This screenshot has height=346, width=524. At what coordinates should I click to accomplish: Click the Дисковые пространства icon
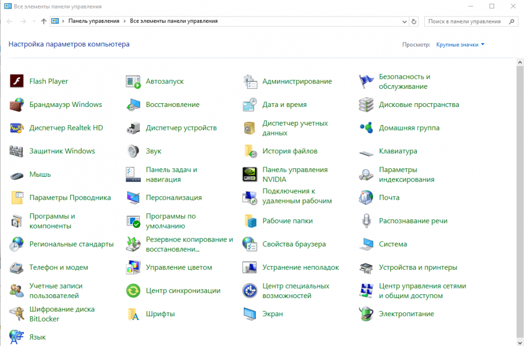[x=366, y=104]
